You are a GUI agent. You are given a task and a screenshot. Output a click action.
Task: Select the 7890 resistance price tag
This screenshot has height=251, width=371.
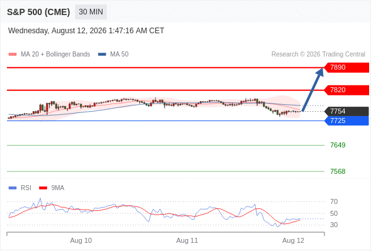346,68
